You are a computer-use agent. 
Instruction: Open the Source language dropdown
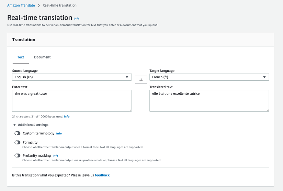71,77
